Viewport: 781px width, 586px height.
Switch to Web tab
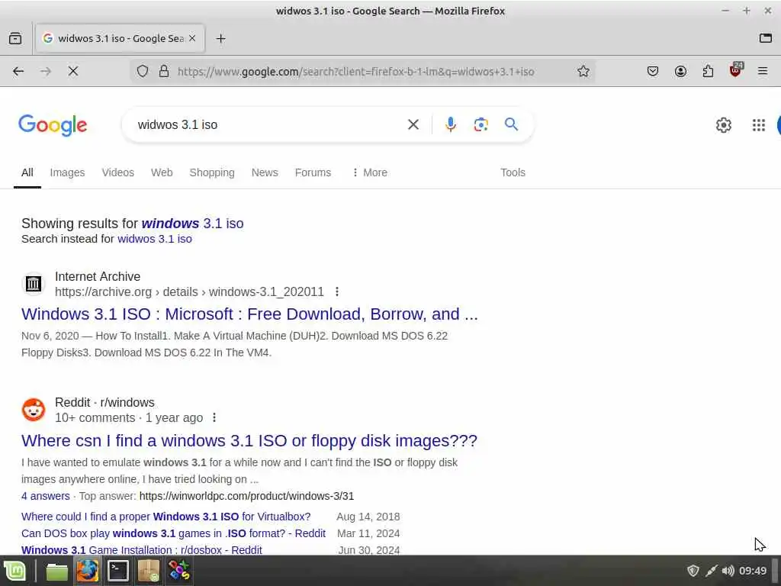pos(162,172)
